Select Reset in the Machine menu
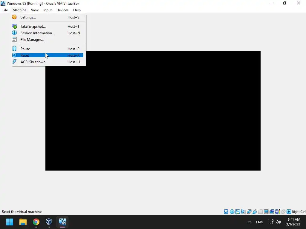Screen dimensions: 306x229 click(48, 55)
